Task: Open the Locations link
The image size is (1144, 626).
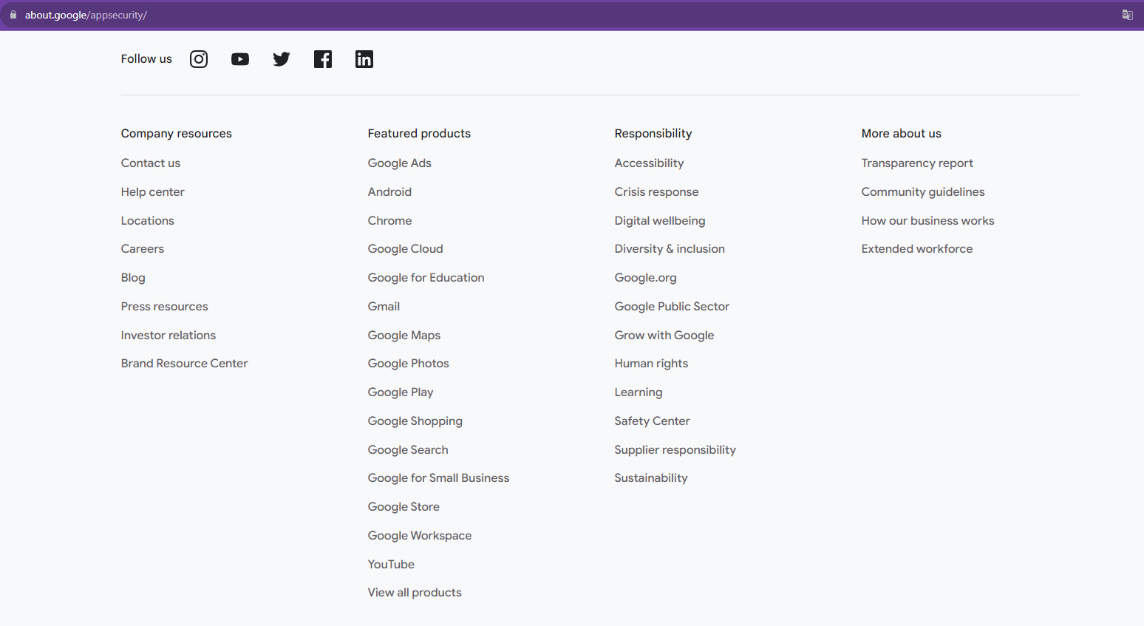Action: [148, 221]
